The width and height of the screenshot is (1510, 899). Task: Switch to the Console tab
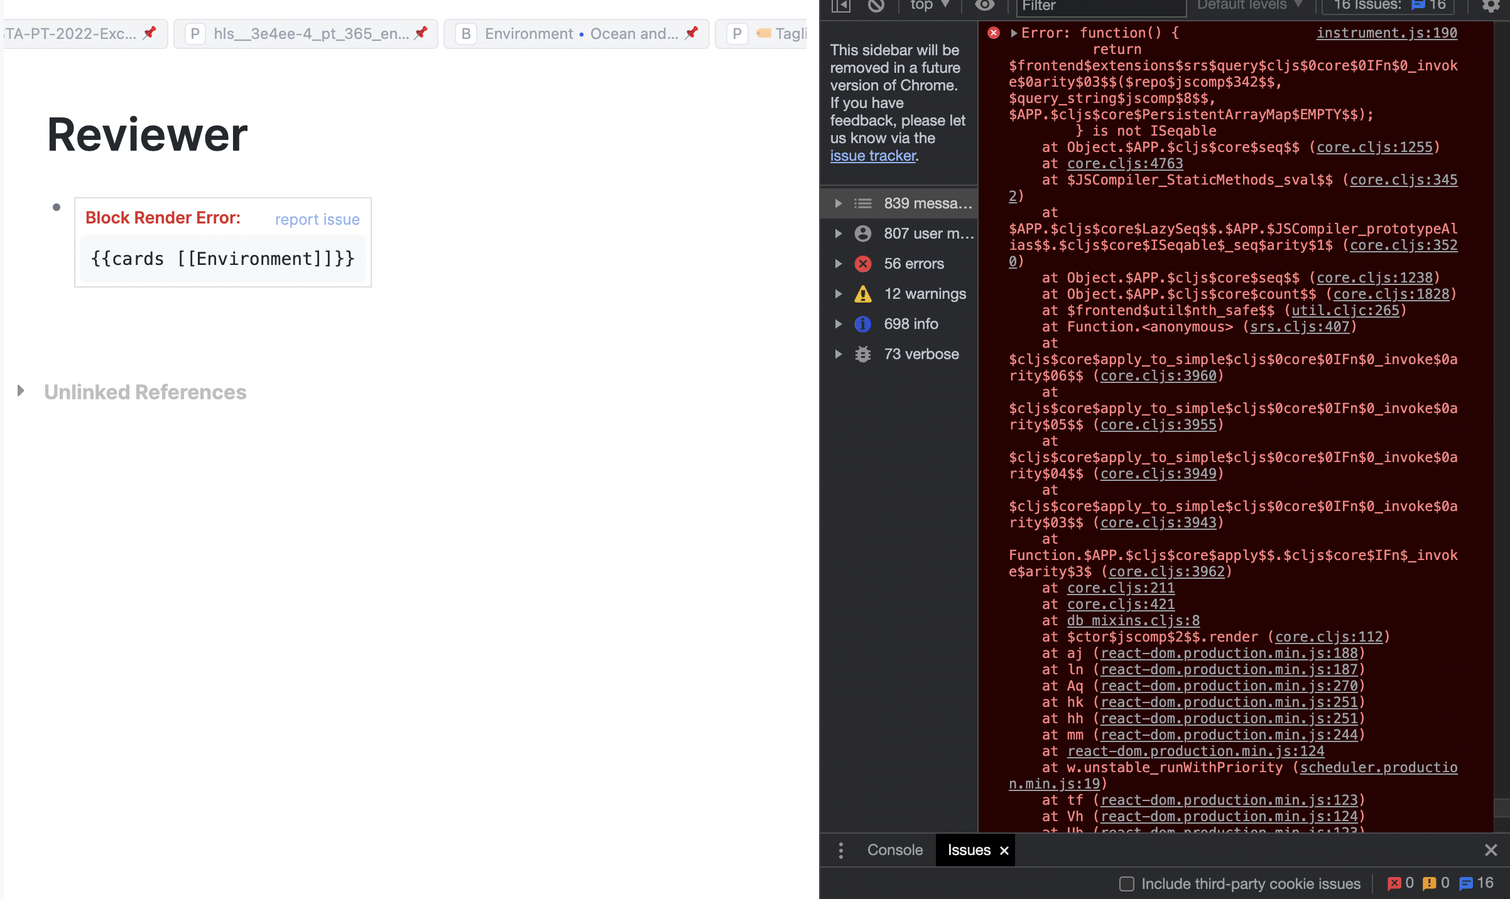[894, 850]
